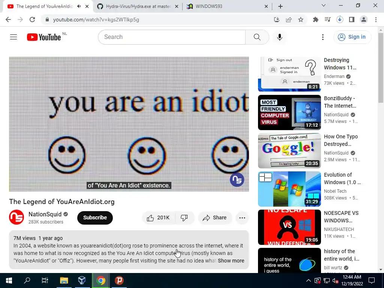
Task: Go back in Chrome
Action: click(8, 19)
